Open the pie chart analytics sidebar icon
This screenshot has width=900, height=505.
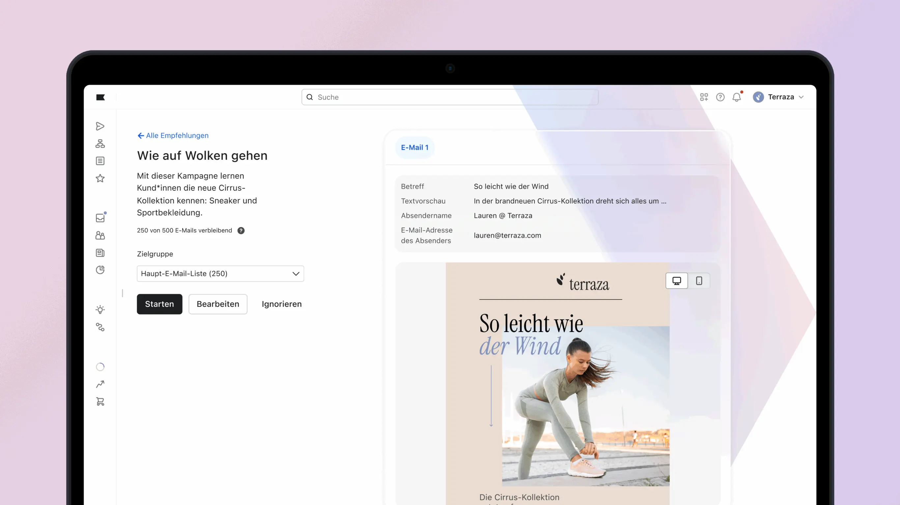click(100, 270)
